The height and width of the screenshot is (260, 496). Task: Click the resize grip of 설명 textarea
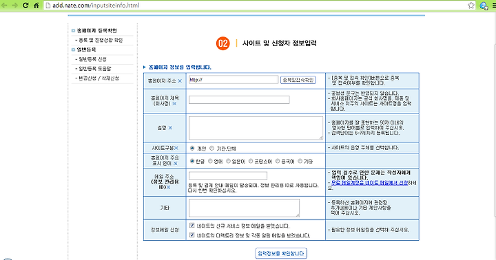pyautogui.click(x=321, y=138)
